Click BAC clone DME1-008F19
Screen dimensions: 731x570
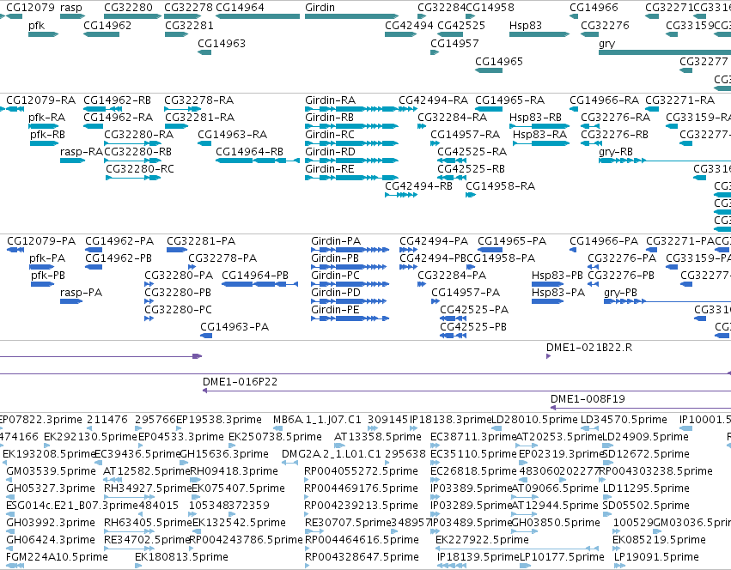pyautogui.click(x=588, y=399)
